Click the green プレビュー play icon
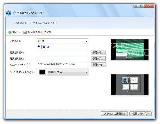The height and width of the screenshot is (124, 160). tap(10, 32)
